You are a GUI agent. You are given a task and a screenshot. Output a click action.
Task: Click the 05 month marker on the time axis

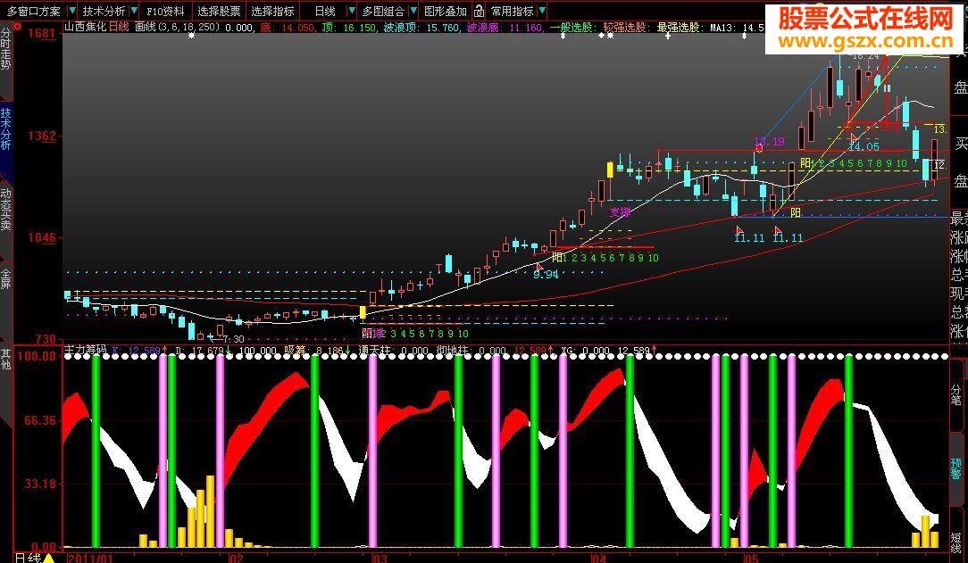750,558
